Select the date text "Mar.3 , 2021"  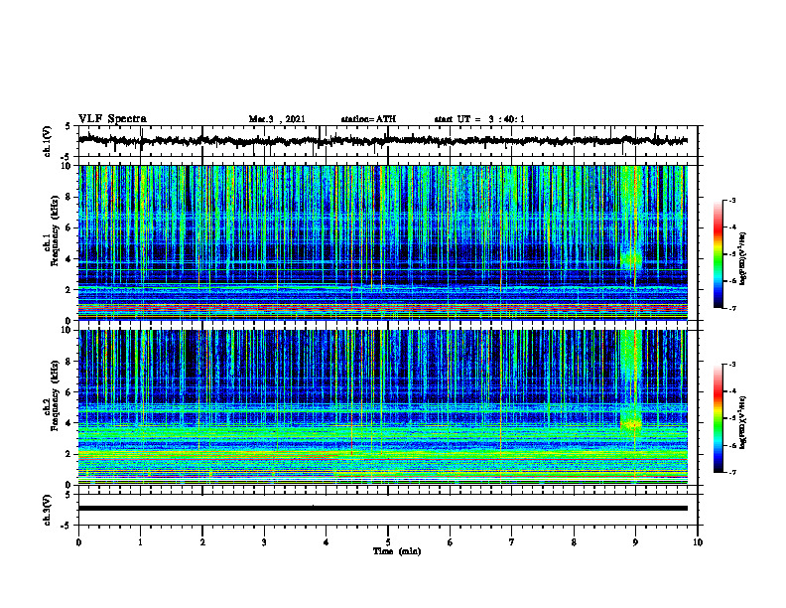click(x=277, y=119)
